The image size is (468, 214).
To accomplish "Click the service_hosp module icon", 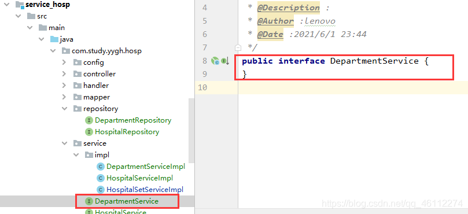I will click(x=20, y=5).
